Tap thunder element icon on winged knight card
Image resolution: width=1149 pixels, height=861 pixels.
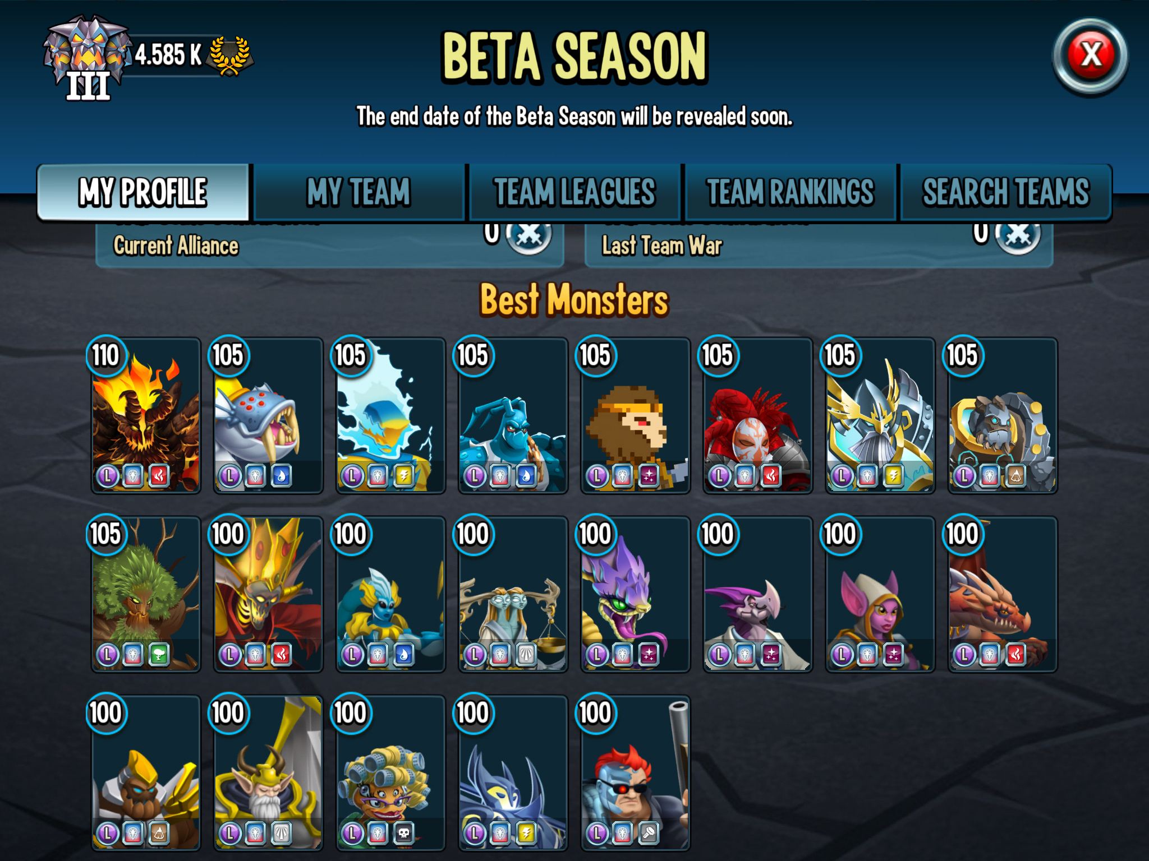[x=893, y=476]
